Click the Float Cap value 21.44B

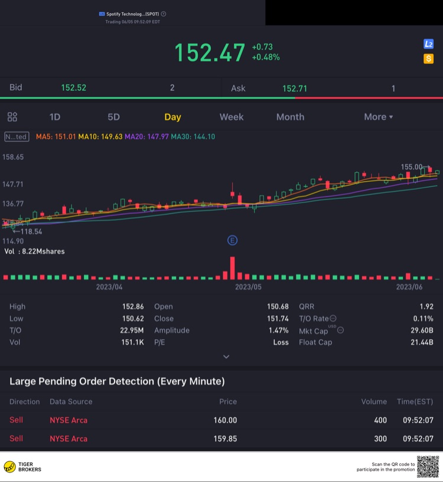422,342
